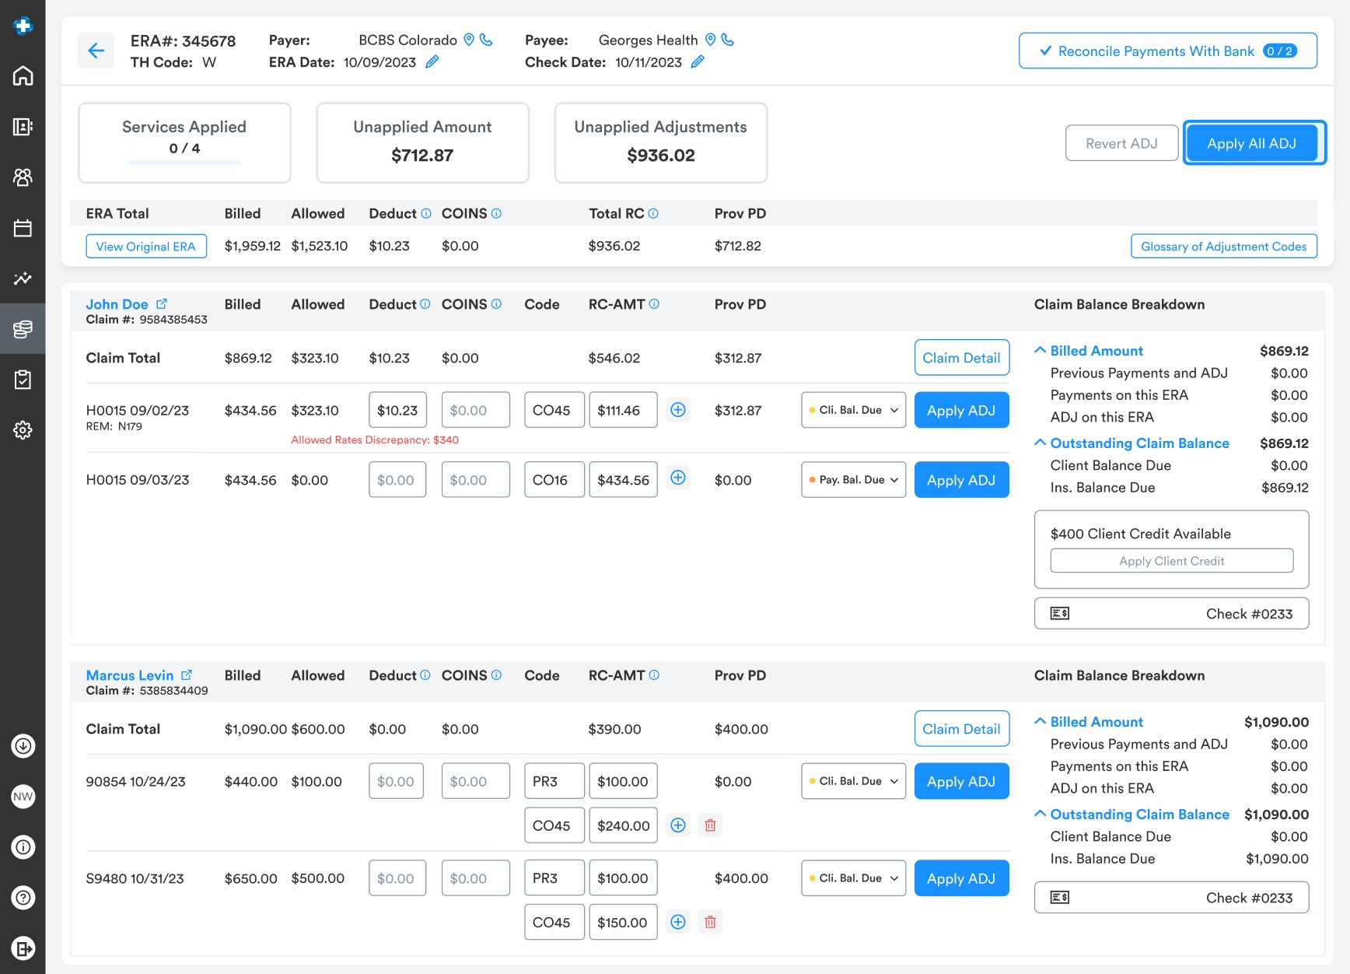Open John Doe's external profile link icon
The width and height of the screenshot is (1350, 974).
point(162,304)
